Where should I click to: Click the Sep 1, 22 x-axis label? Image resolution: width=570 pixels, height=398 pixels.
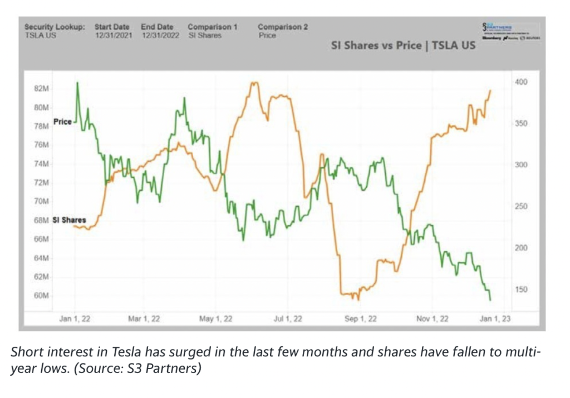click(361, 319)
